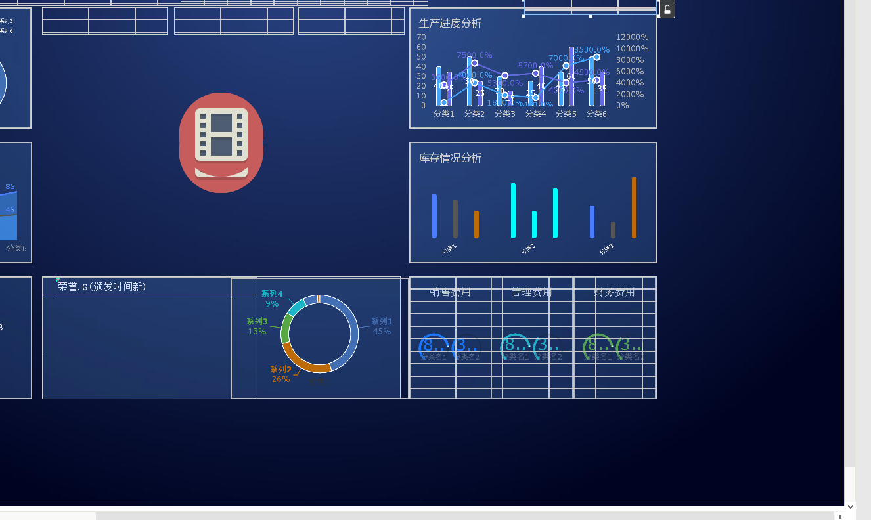Select the 分类名1 gauge under 财务费用
Screen dimensions: 871x520
coord(598,348)
